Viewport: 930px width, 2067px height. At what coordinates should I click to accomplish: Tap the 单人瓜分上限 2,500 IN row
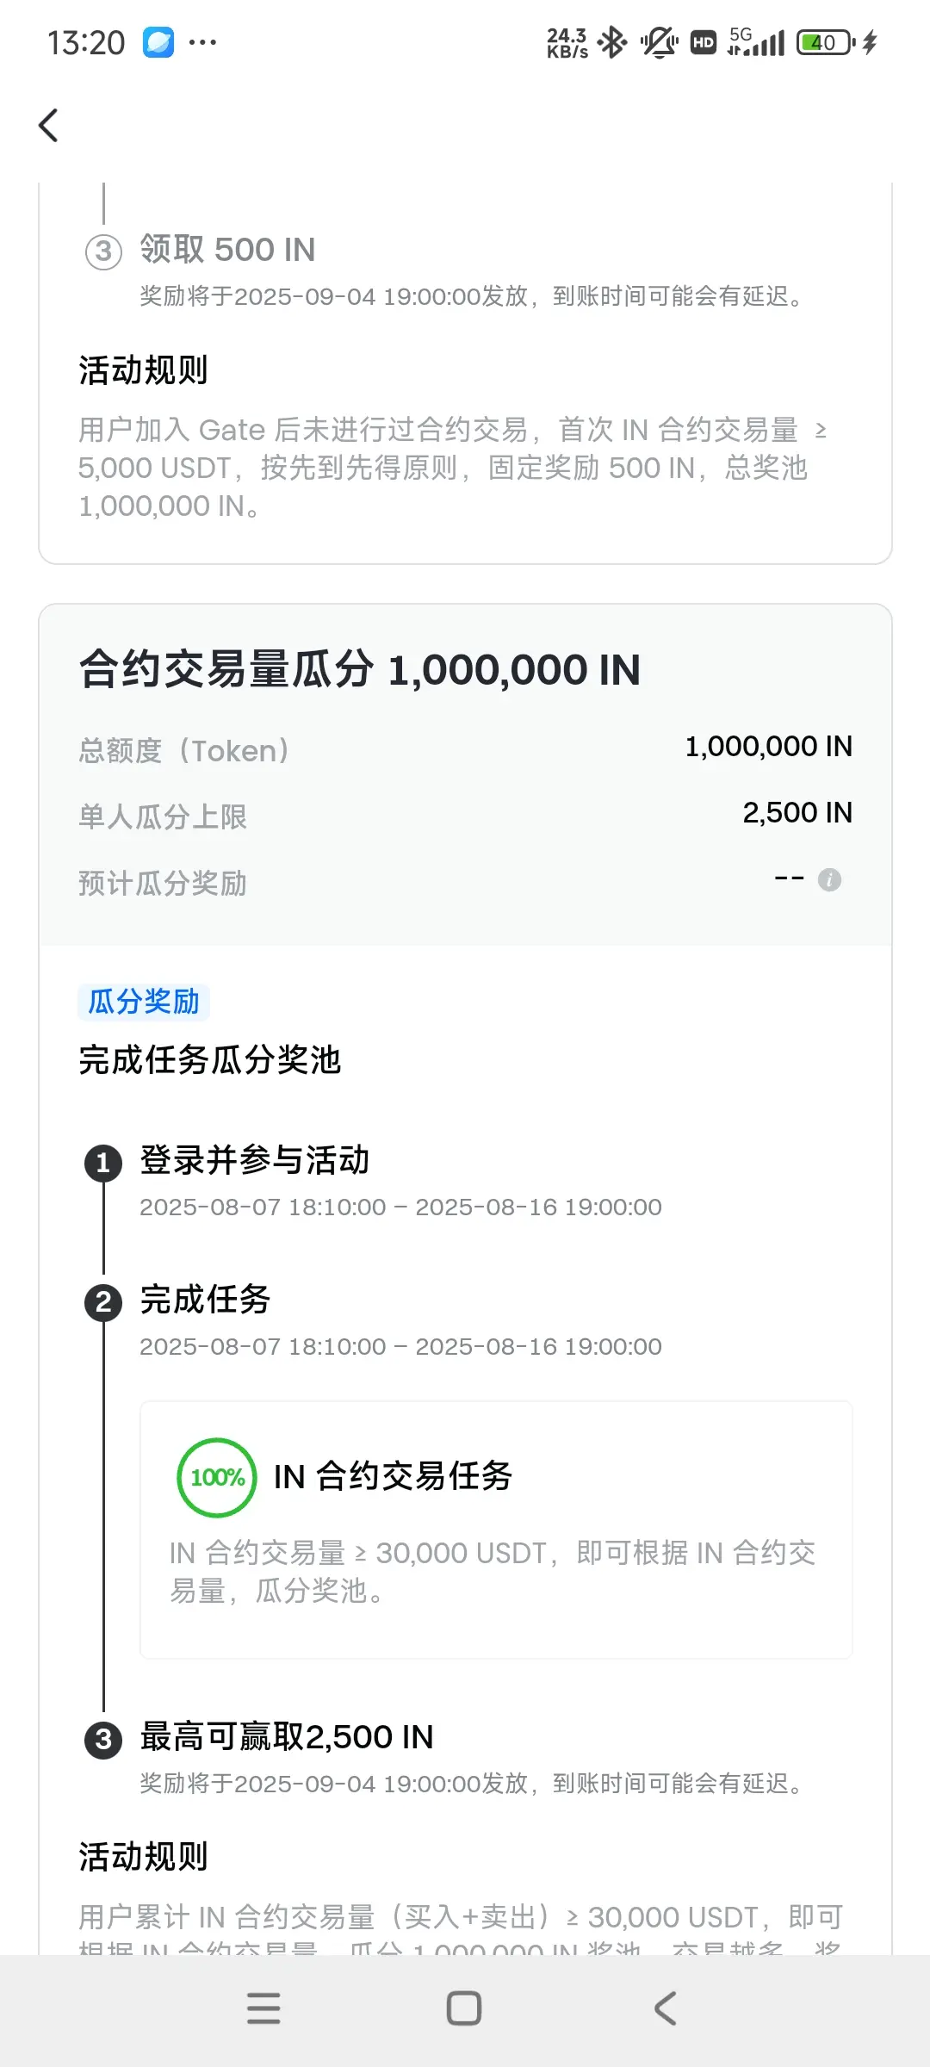(x=465, y=814)
